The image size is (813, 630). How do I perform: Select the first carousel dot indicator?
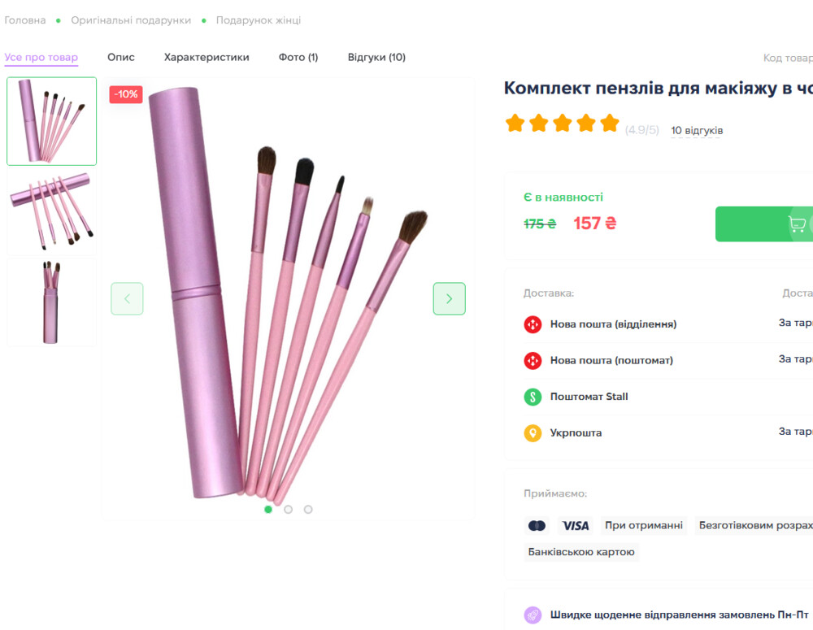[x=268, y=510]
